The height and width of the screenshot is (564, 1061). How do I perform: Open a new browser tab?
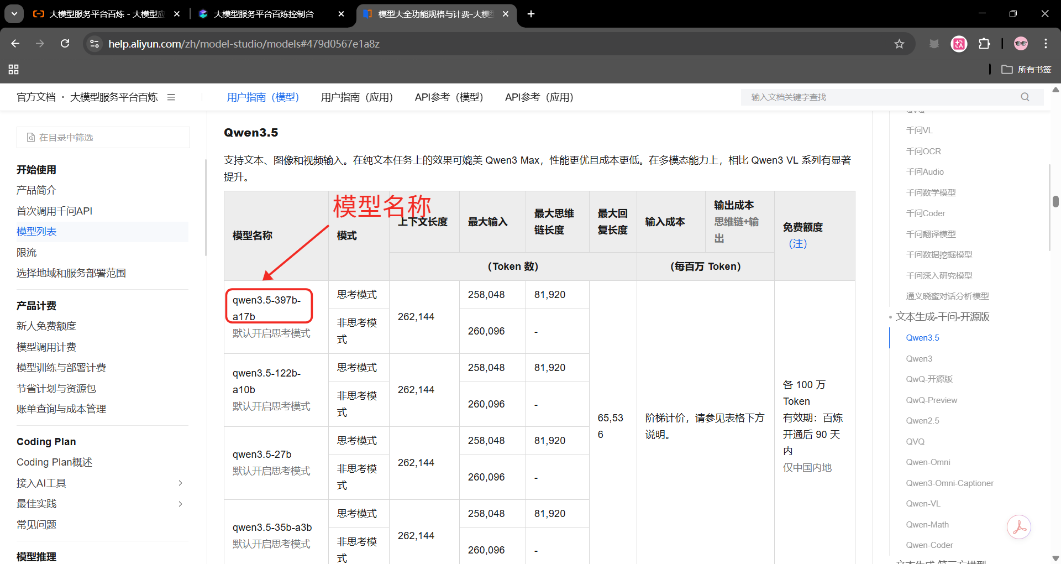point(531,14)
